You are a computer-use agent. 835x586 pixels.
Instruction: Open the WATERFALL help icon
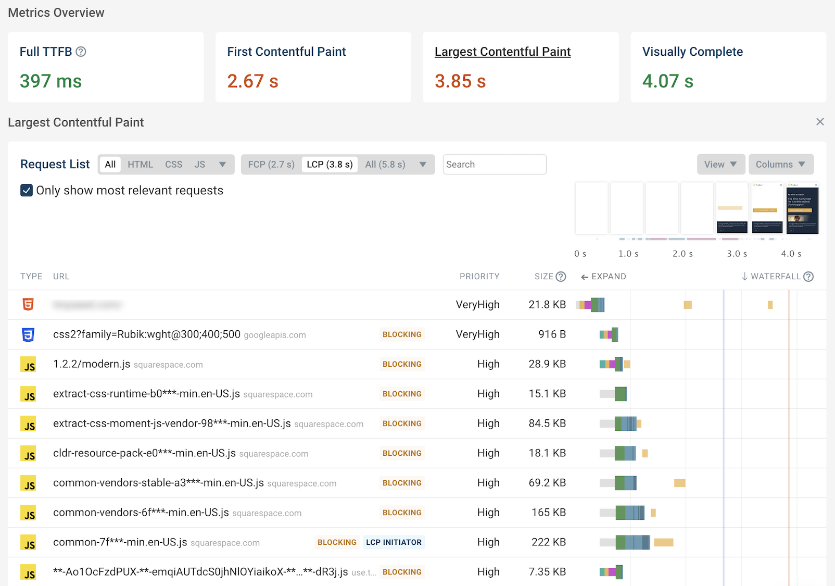click(x=809, y=276)
